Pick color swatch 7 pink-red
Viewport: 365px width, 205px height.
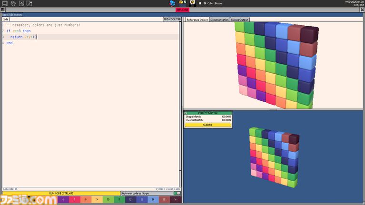click(74, 200)
